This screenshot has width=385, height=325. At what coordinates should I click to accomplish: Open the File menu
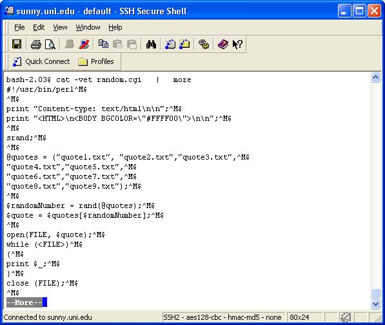tap(19, 27)
